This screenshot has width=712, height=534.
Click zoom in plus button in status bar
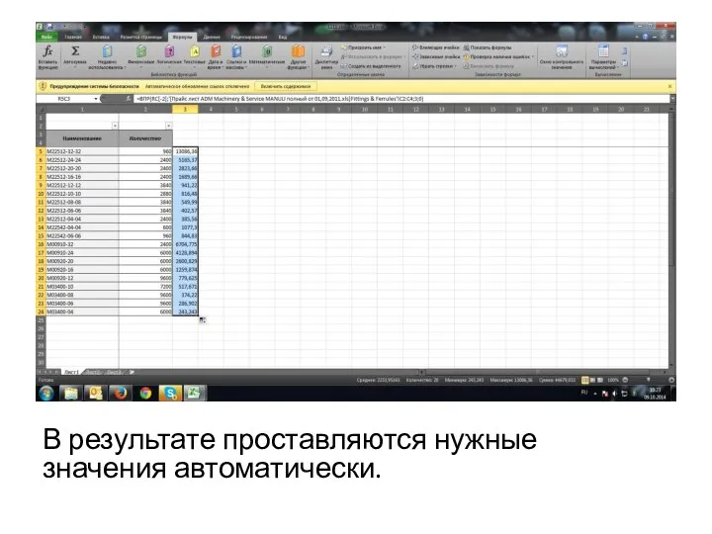coord(671,380)
